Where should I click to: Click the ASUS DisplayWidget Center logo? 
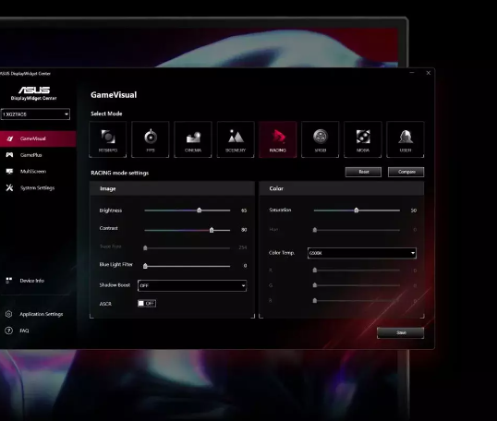pyautogui.click(x=34, y=93)
